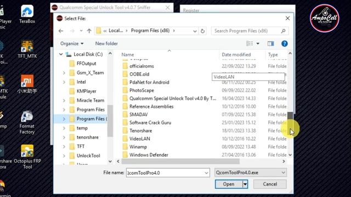The image size is (351, 197).
Task: Close the Select File dialog
Action: [x=287, y=18]
